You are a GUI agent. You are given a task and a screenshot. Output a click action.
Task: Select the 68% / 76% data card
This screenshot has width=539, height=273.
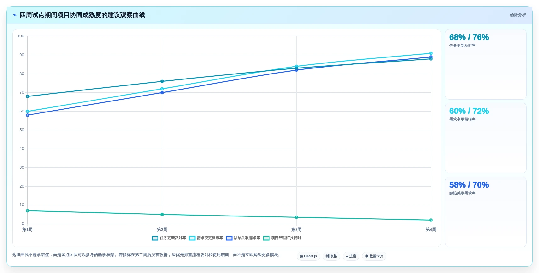[x=486, y=64]
